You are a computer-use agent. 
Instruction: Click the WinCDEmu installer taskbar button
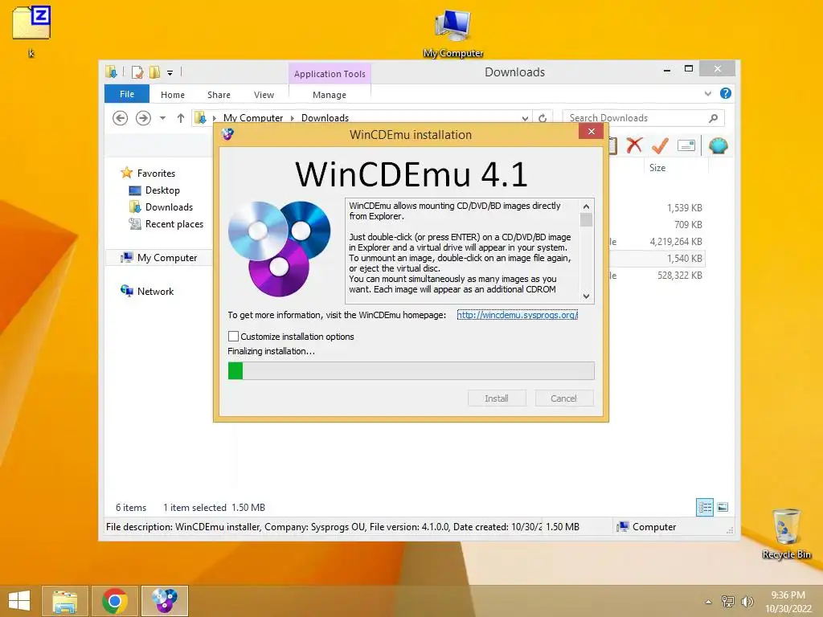(x=164, y=601)
